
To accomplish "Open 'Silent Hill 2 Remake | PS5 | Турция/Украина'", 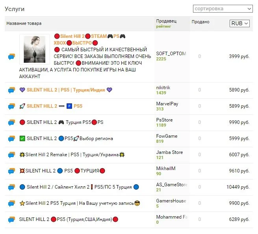I will tap(72, 155).
